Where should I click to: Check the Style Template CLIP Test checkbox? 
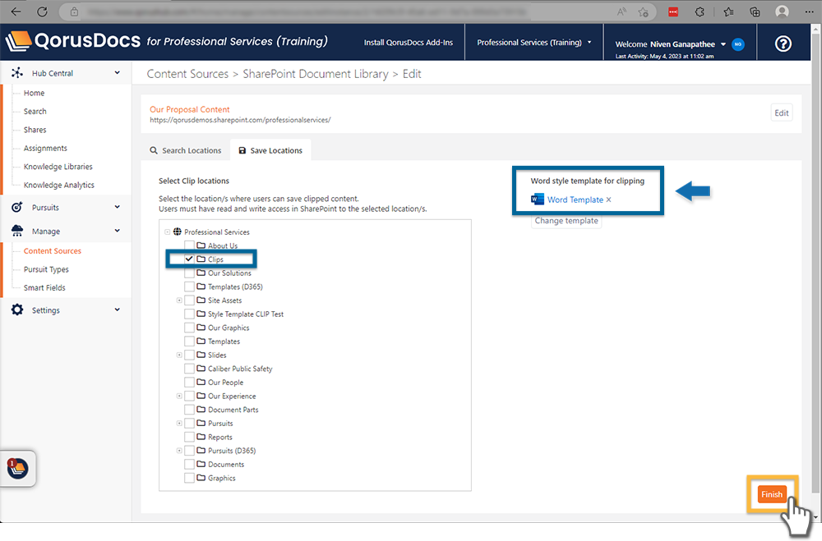point(189,314)
